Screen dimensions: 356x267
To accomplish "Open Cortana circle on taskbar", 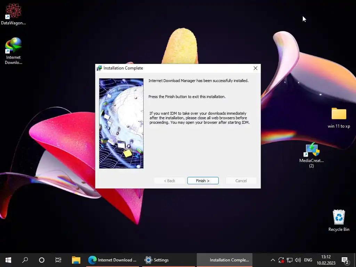I will (42, 260).
